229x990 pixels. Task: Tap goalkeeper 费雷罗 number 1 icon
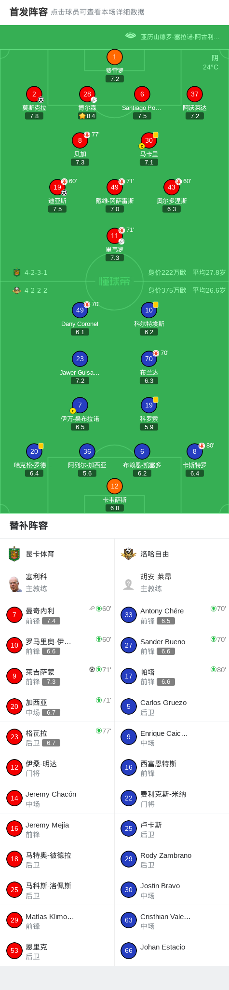[114, 57]
